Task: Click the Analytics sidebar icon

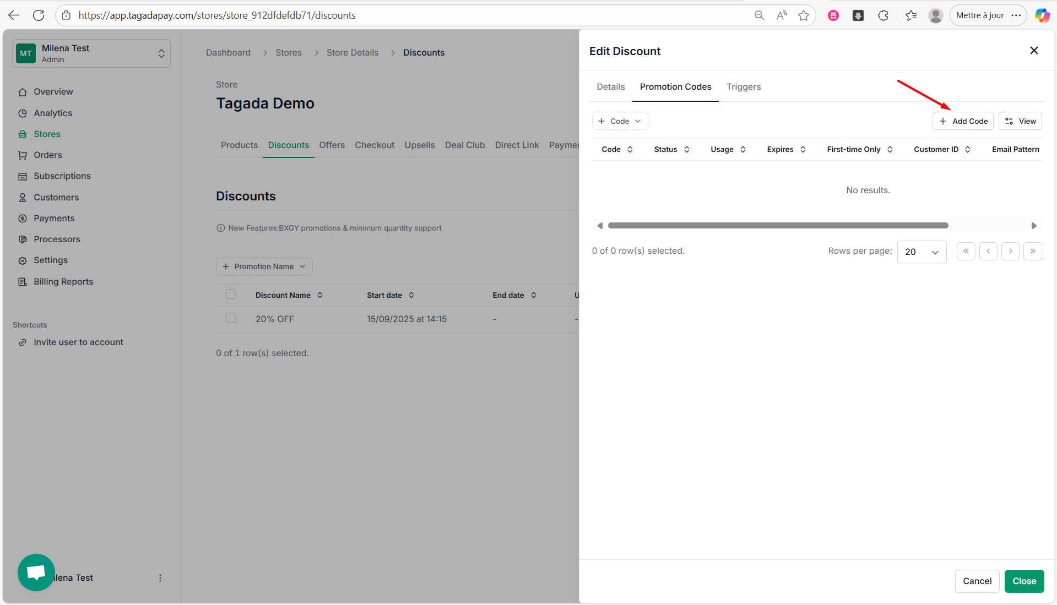Action: coord(23,113)
